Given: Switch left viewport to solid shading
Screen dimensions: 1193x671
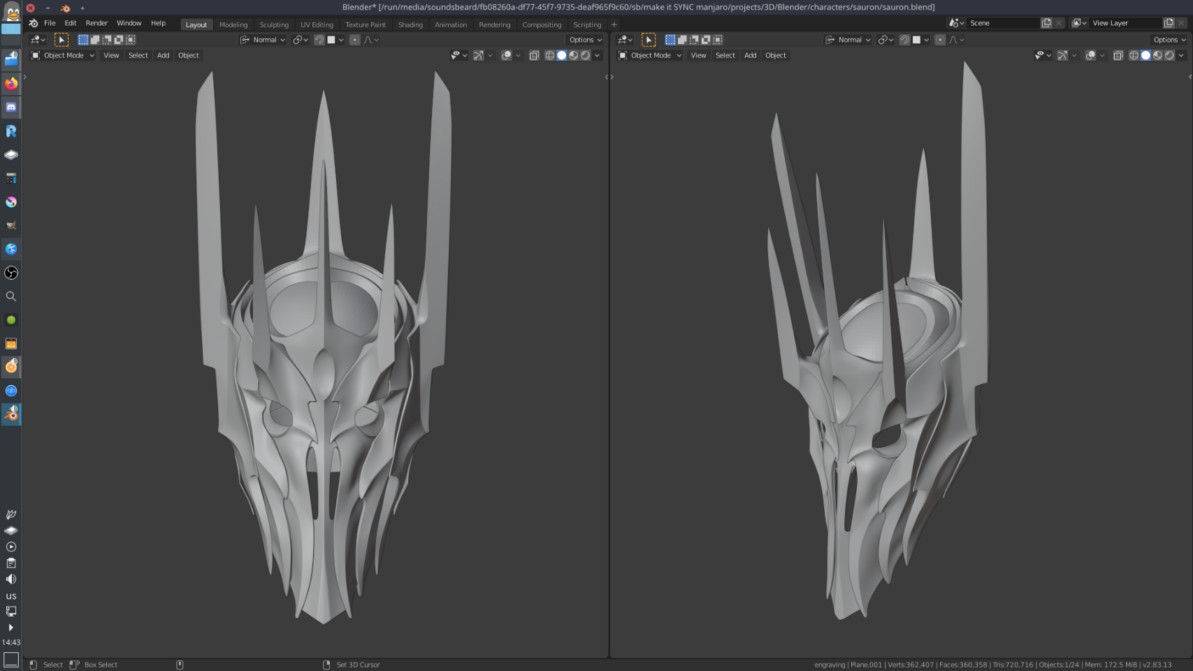Looking at the screenshot, I should (562, 55).
